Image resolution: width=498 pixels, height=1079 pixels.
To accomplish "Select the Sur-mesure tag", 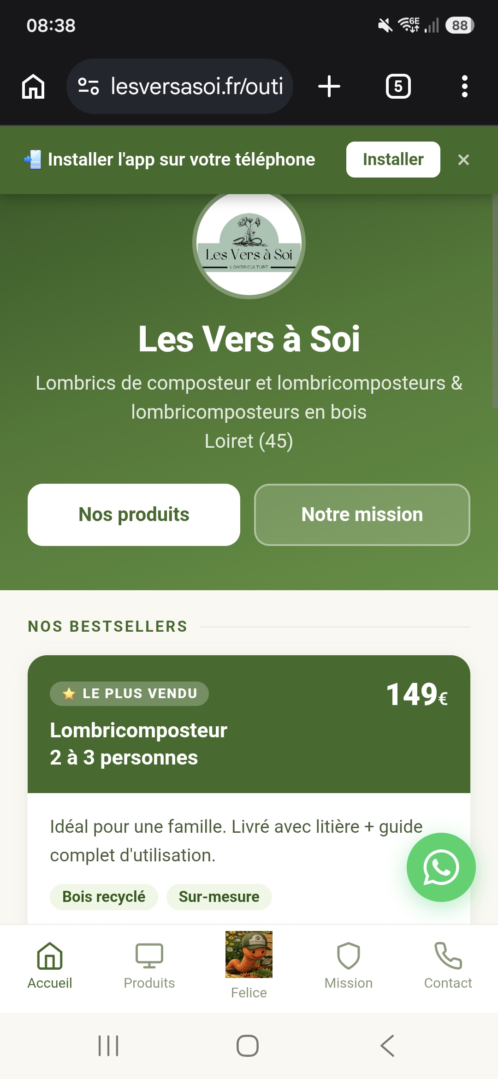I will click(219, 897).
